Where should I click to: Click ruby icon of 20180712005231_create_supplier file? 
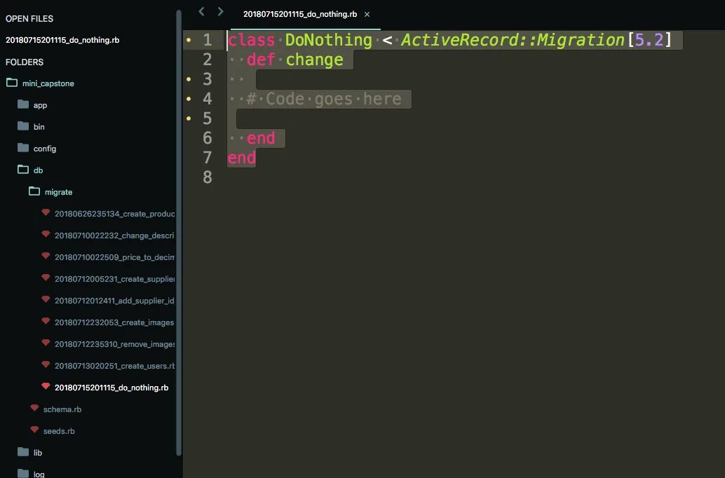pyautogui.click(x=46, y=278)
